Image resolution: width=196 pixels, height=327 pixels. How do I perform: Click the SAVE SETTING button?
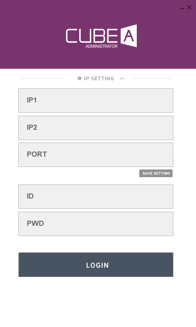[x=156, y=173]
